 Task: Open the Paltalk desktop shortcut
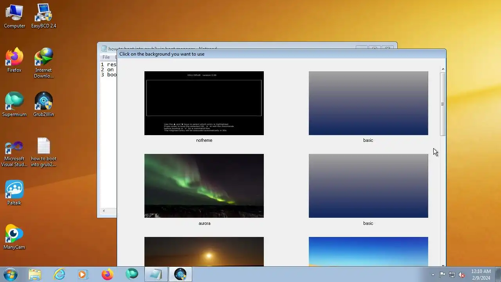coord(14,193)
